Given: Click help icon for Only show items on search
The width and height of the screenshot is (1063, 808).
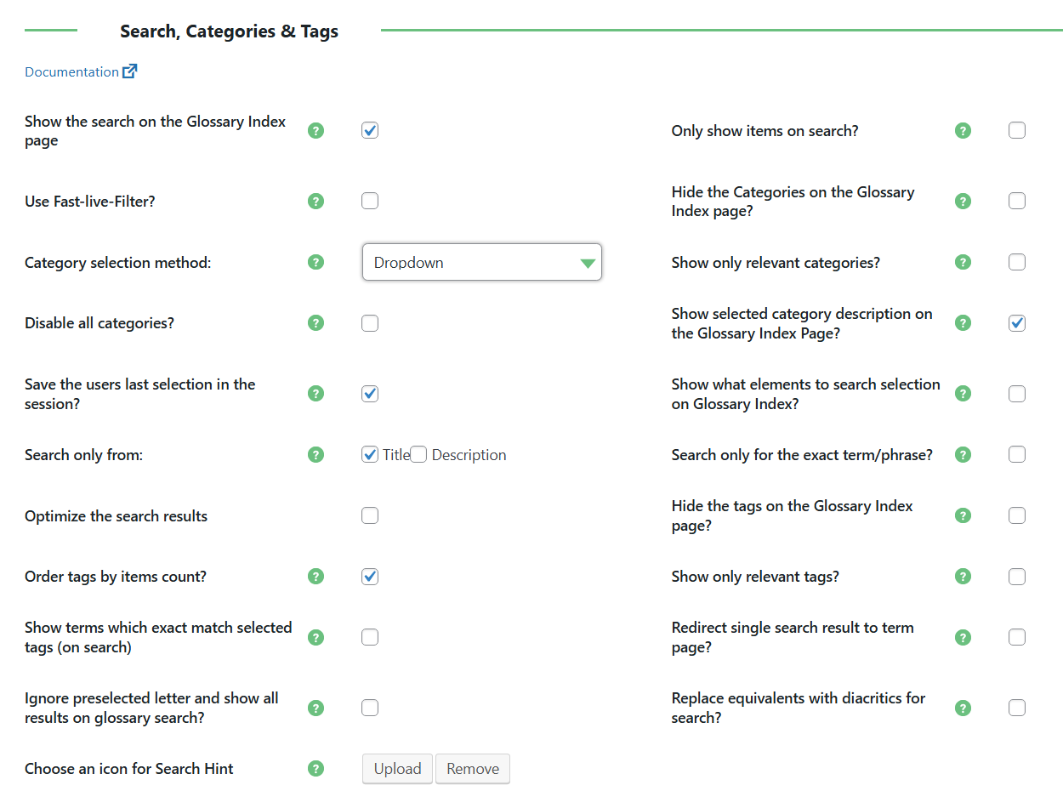Looking at the screenshot, I should (963, 131).
